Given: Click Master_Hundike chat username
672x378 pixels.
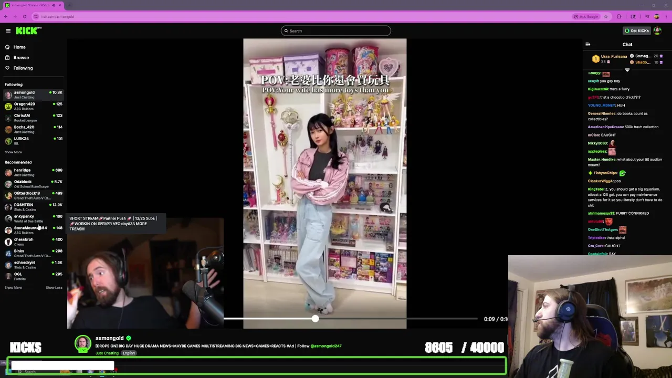Looking at the screenshot, I should (602, 159).
